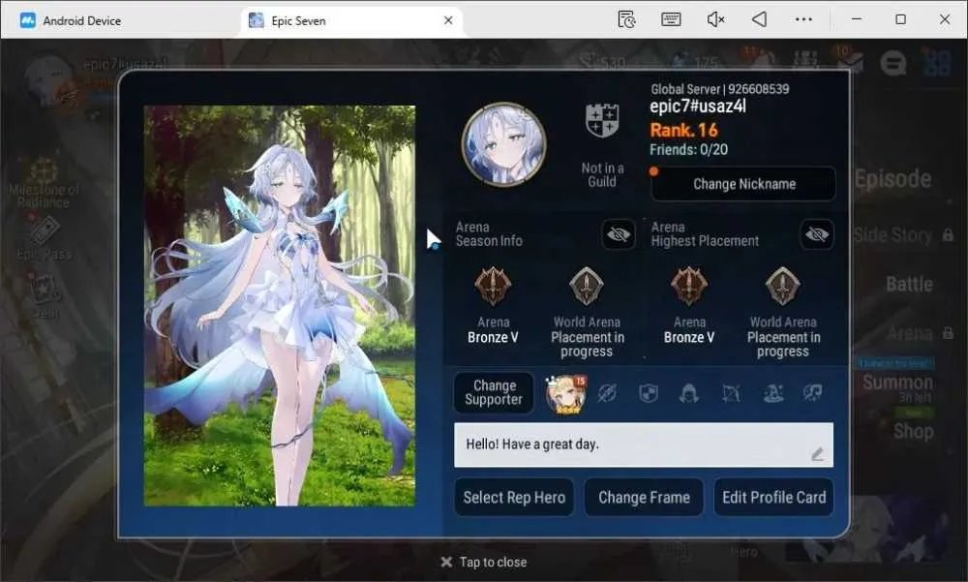Toggle visibility of Arena Season Info

coord(619,234)
